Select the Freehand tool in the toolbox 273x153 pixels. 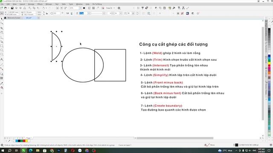(x=2, y=37)
